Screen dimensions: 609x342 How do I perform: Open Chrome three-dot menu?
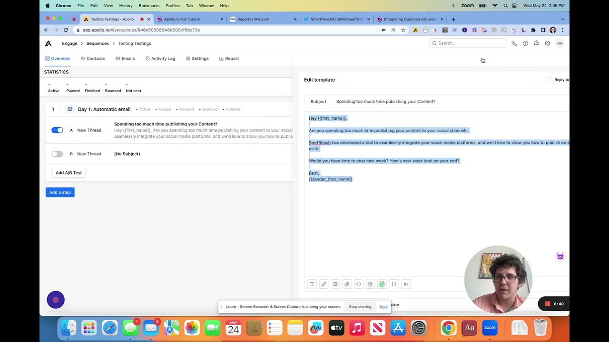click(x=562, y=30)
